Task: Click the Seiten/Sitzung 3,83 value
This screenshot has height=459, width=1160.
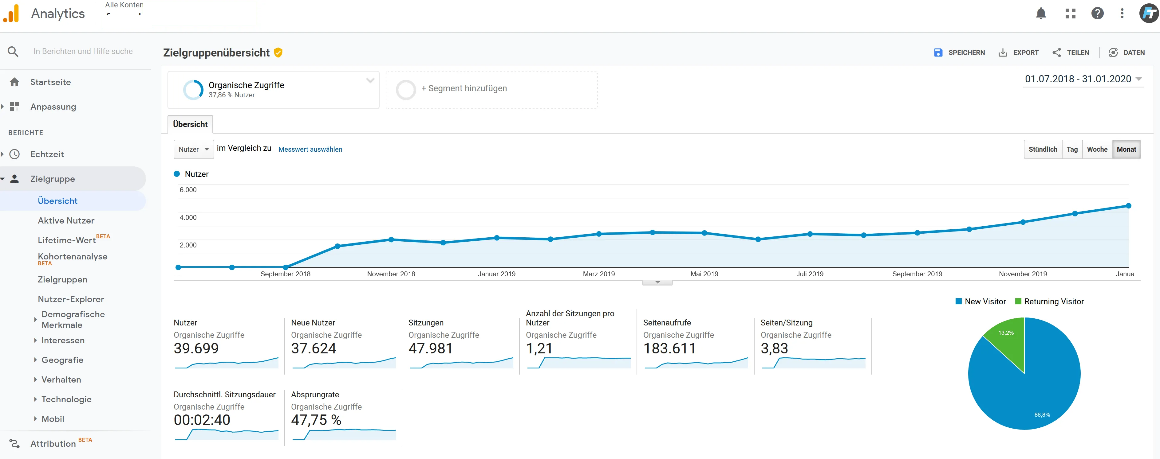Action: click(775, 348)
